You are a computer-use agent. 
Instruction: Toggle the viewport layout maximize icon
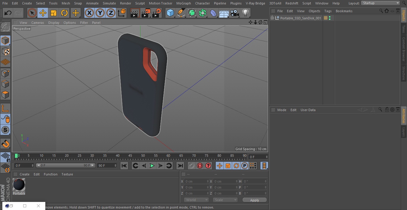(265, 22)
